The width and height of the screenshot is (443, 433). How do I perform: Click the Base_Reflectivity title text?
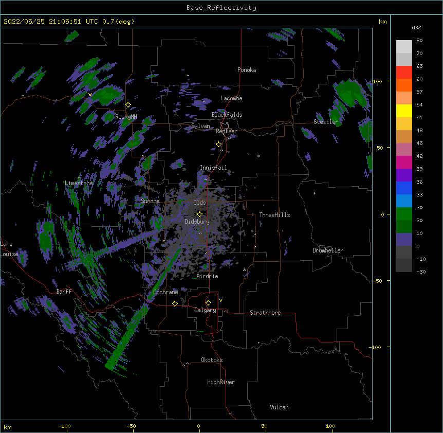coord(221,8)
